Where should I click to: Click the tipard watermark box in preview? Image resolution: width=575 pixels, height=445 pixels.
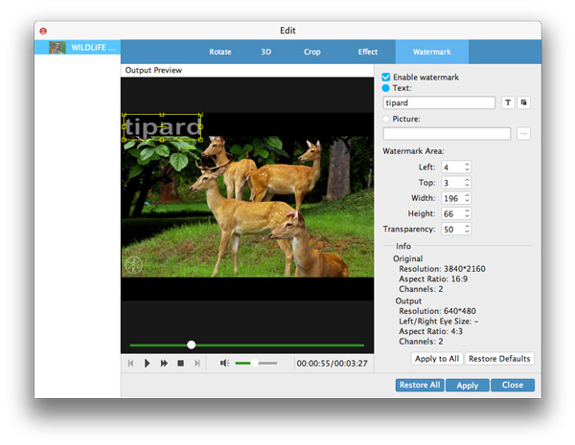click(x=162, y=127)
